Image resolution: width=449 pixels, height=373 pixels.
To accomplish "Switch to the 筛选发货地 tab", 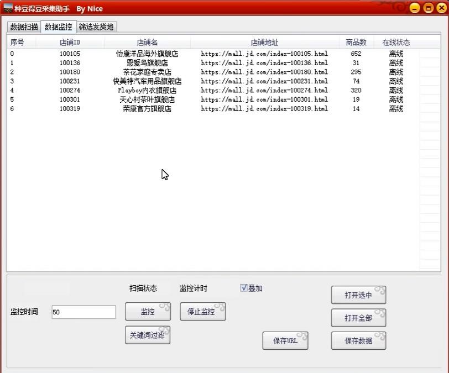I will click(x=96, y=27).
